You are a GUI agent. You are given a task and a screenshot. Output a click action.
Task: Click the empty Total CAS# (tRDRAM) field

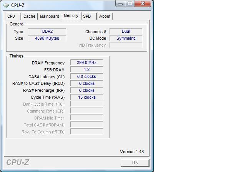point(87,125)
